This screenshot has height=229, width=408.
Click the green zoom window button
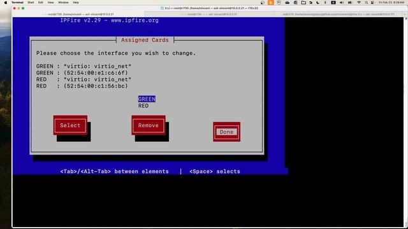point(23,8)
